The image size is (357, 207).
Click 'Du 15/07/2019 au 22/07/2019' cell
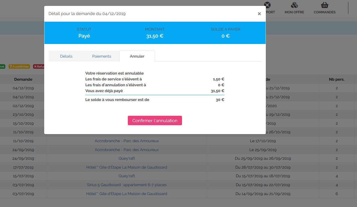(263, 185)
